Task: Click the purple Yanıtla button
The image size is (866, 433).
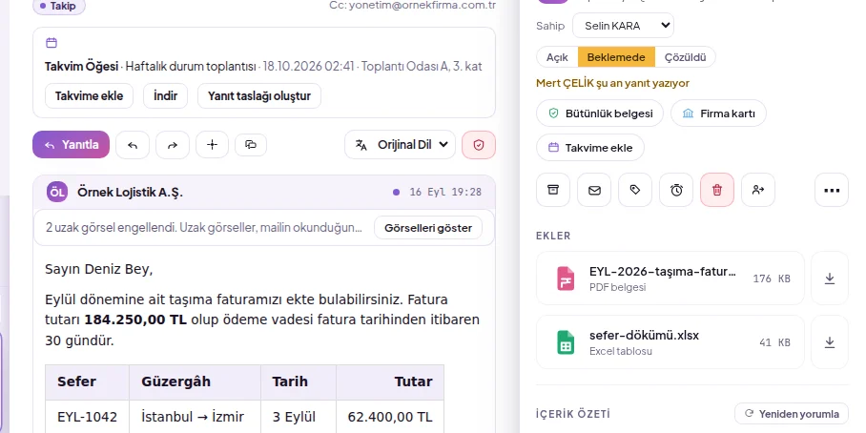Action: 72,145
